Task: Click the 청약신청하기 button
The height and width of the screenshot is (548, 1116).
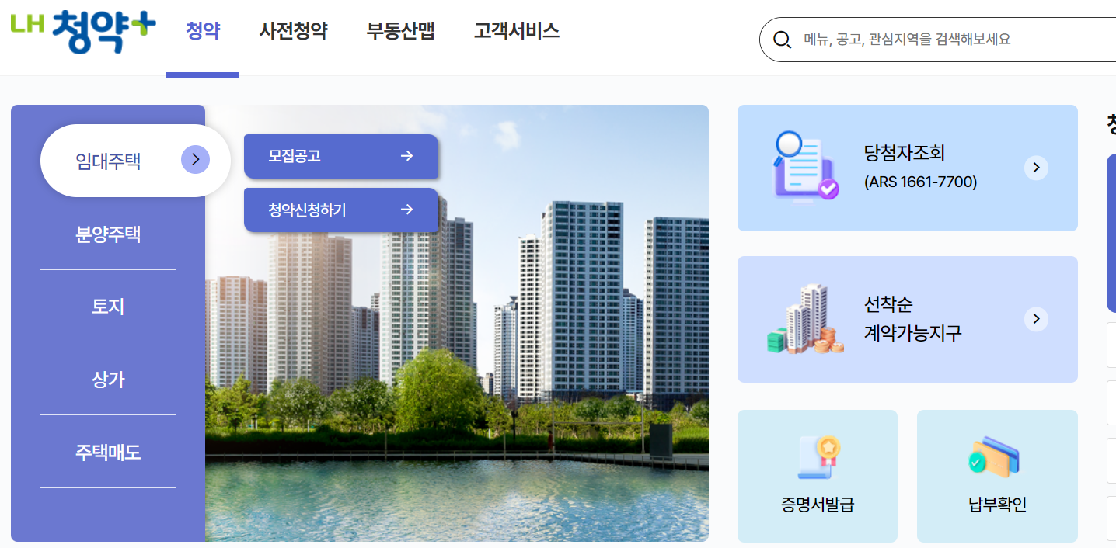Action: tap(340, 210)
